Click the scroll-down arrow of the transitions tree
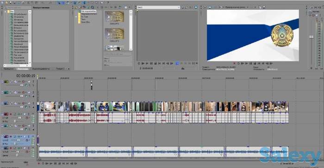This screenshot has width=324, height=168. (30, 63)
